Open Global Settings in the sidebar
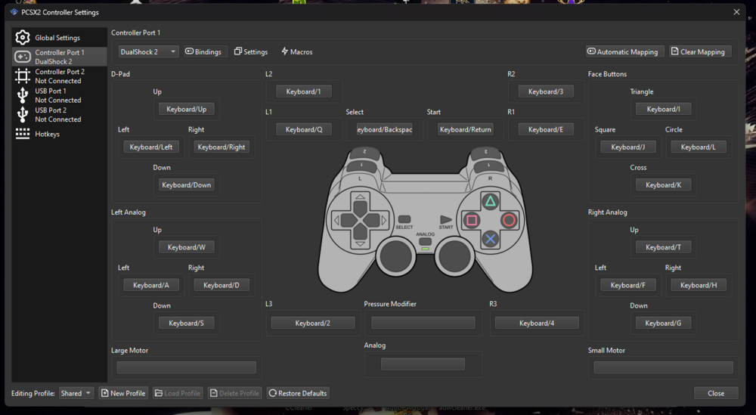 pos(57,38)
